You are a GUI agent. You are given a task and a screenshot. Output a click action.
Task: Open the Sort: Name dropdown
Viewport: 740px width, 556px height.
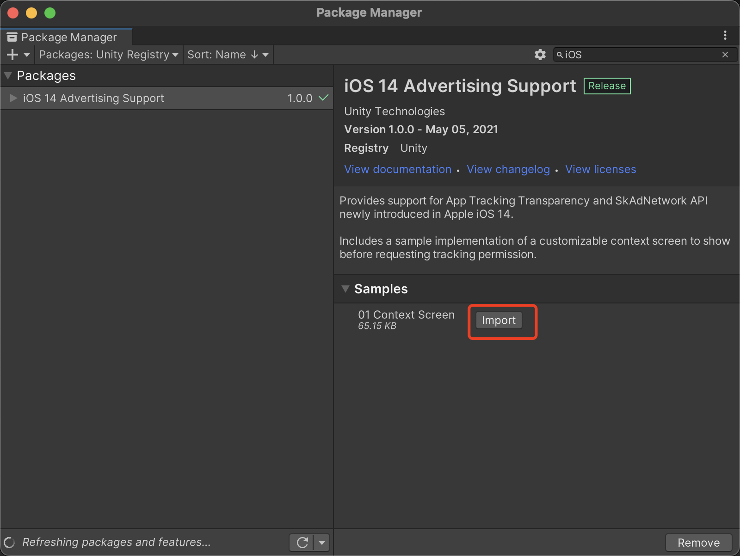point(228,55)
